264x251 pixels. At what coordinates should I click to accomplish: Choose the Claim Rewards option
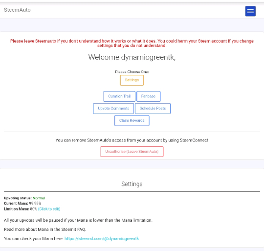pos(132,120)
